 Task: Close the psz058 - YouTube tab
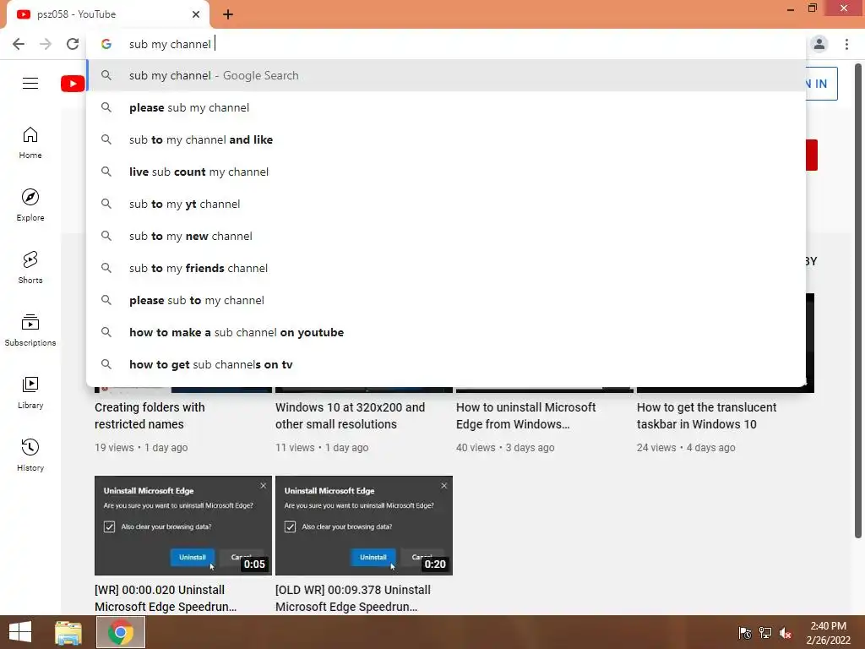(196, 14)
